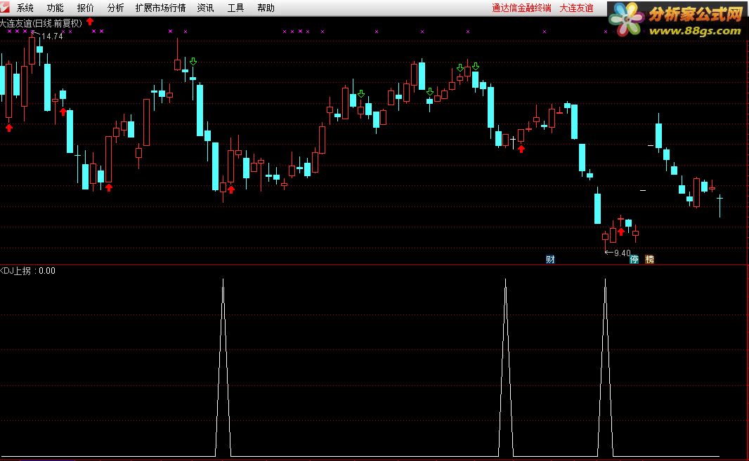The height and width of the screenshot is (461, 749).
Task: Open the 工具 menu
Action: (235, 8)
